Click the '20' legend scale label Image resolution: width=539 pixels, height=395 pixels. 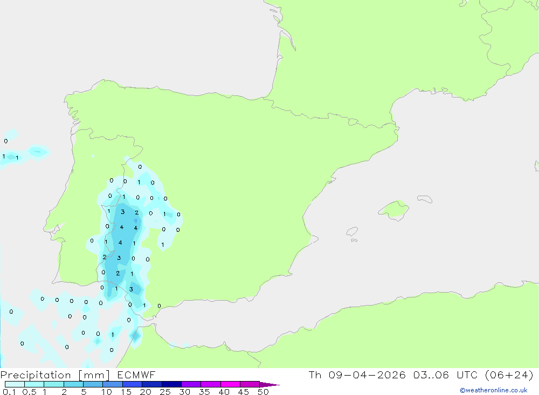pyautogui.click(x=146, y=392)
